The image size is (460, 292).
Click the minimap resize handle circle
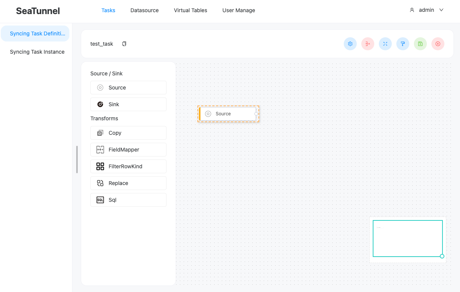click(442, 256)
